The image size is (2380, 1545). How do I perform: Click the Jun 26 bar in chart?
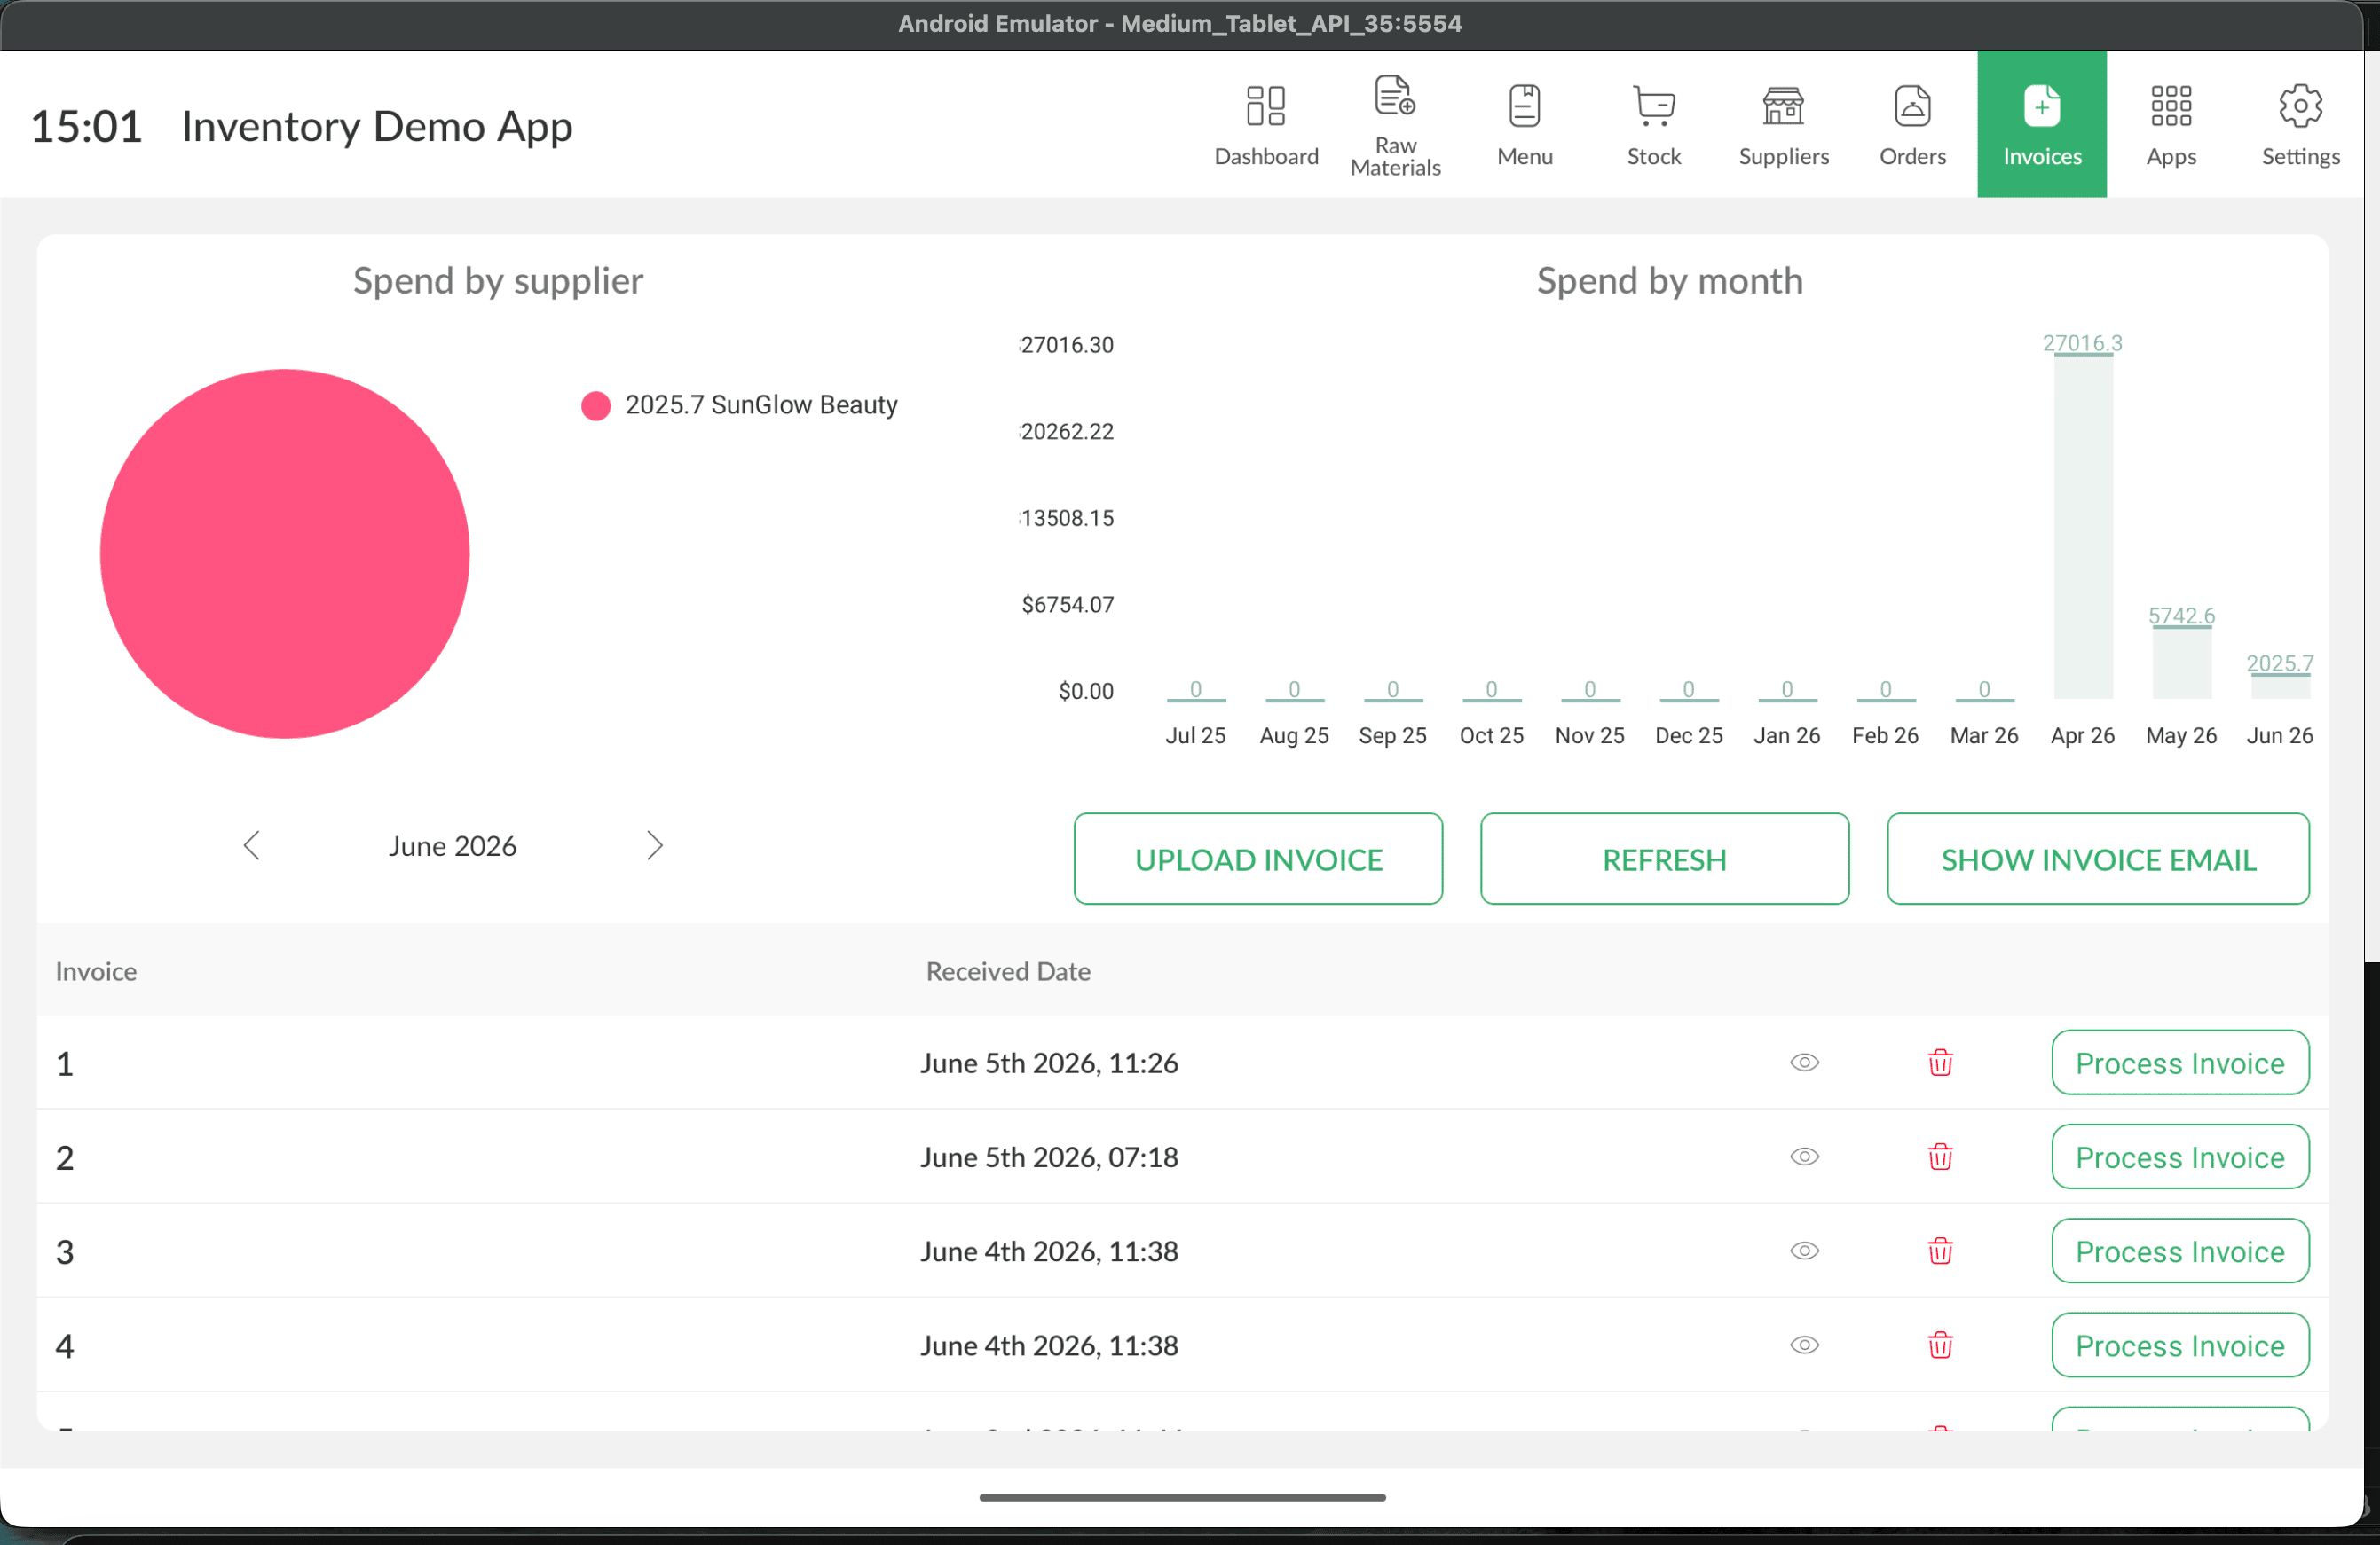2280,686
